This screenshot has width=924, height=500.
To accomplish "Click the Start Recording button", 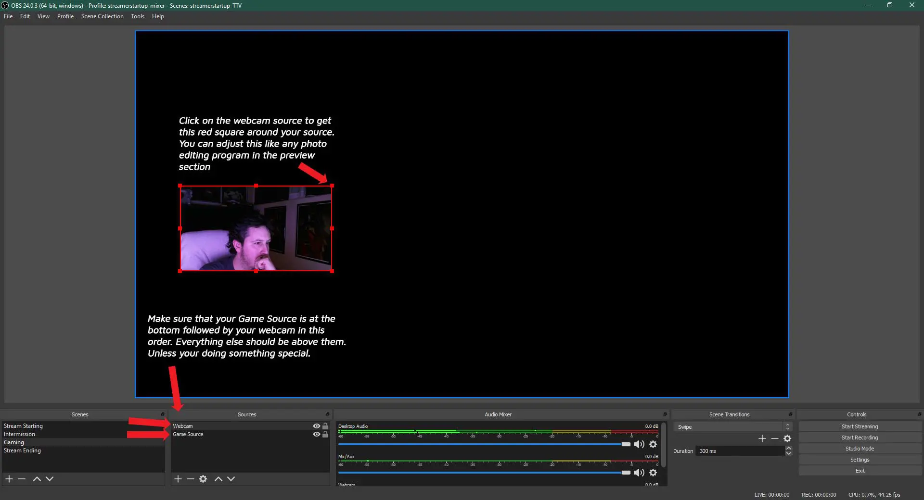I will click(x=860, y=437).
